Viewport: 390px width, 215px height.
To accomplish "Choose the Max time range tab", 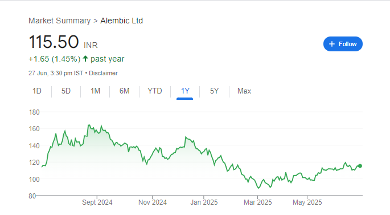I will [x=244, y=91].
